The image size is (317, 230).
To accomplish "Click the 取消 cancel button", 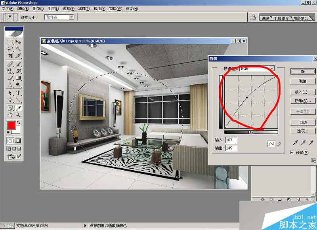I will 303,81.
